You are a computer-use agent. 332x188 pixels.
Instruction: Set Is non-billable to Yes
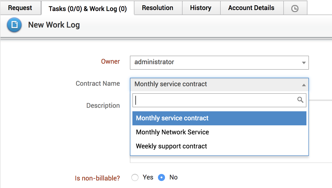coord(135,178)
